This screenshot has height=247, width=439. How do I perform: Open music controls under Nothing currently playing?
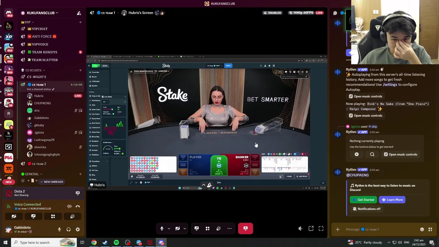tap(401, 154)
